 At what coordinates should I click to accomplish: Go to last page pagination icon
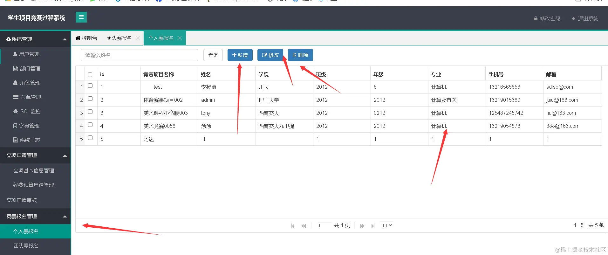point(373,226)
